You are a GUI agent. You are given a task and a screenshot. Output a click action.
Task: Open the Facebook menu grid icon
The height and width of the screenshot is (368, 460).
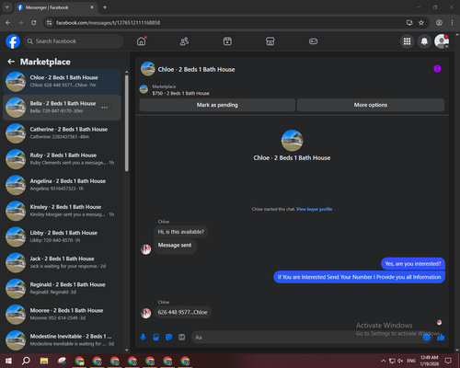(407, 41)
